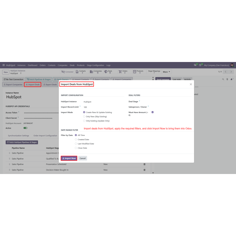Open the apps grid menu icon
236x236 pixels.
point(4,65)
